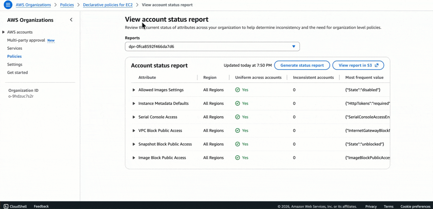The height and width of the screenshot is (209, 433).
Task: Click the Multi-party approval sidebar link
Action: pos(26,40)
